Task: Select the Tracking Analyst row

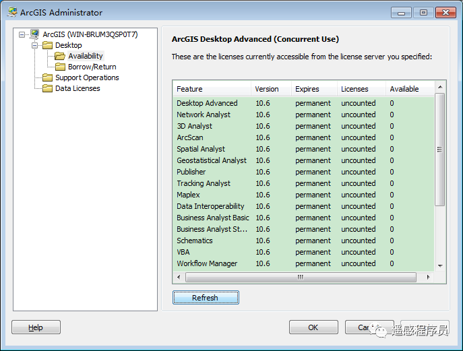Action: click(303, 183)
